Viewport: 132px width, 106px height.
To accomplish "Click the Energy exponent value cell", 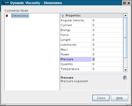I will click(x=107, y=30).
